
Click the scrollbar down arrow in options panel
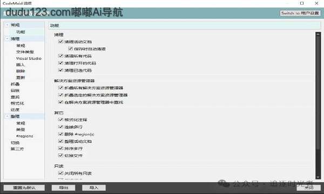318,177
